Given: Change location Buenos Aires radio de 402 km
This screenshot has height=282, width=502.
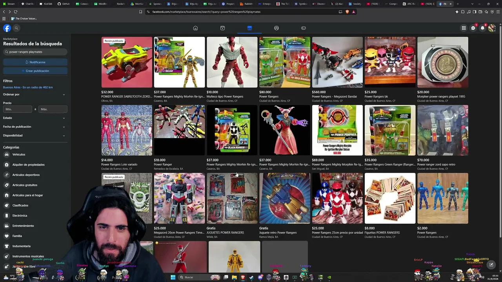Looking at the screenshot, I should pos(28,87).
